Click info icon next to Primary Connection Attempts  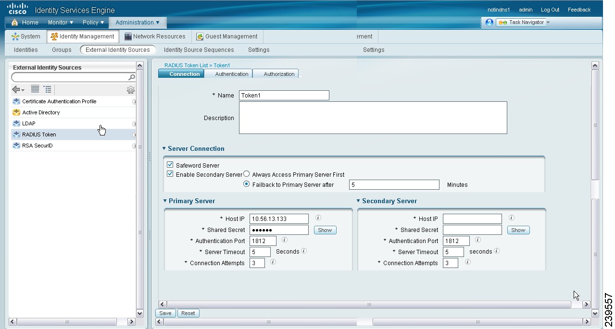pos(273,262)
